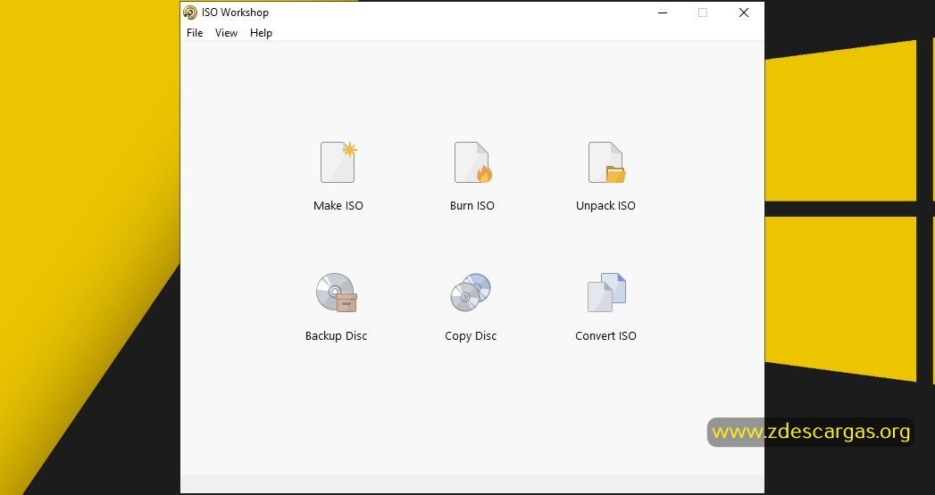Viewport: 935px width, 495px height.
Task: Open the View menu
Action: [226, 33]
